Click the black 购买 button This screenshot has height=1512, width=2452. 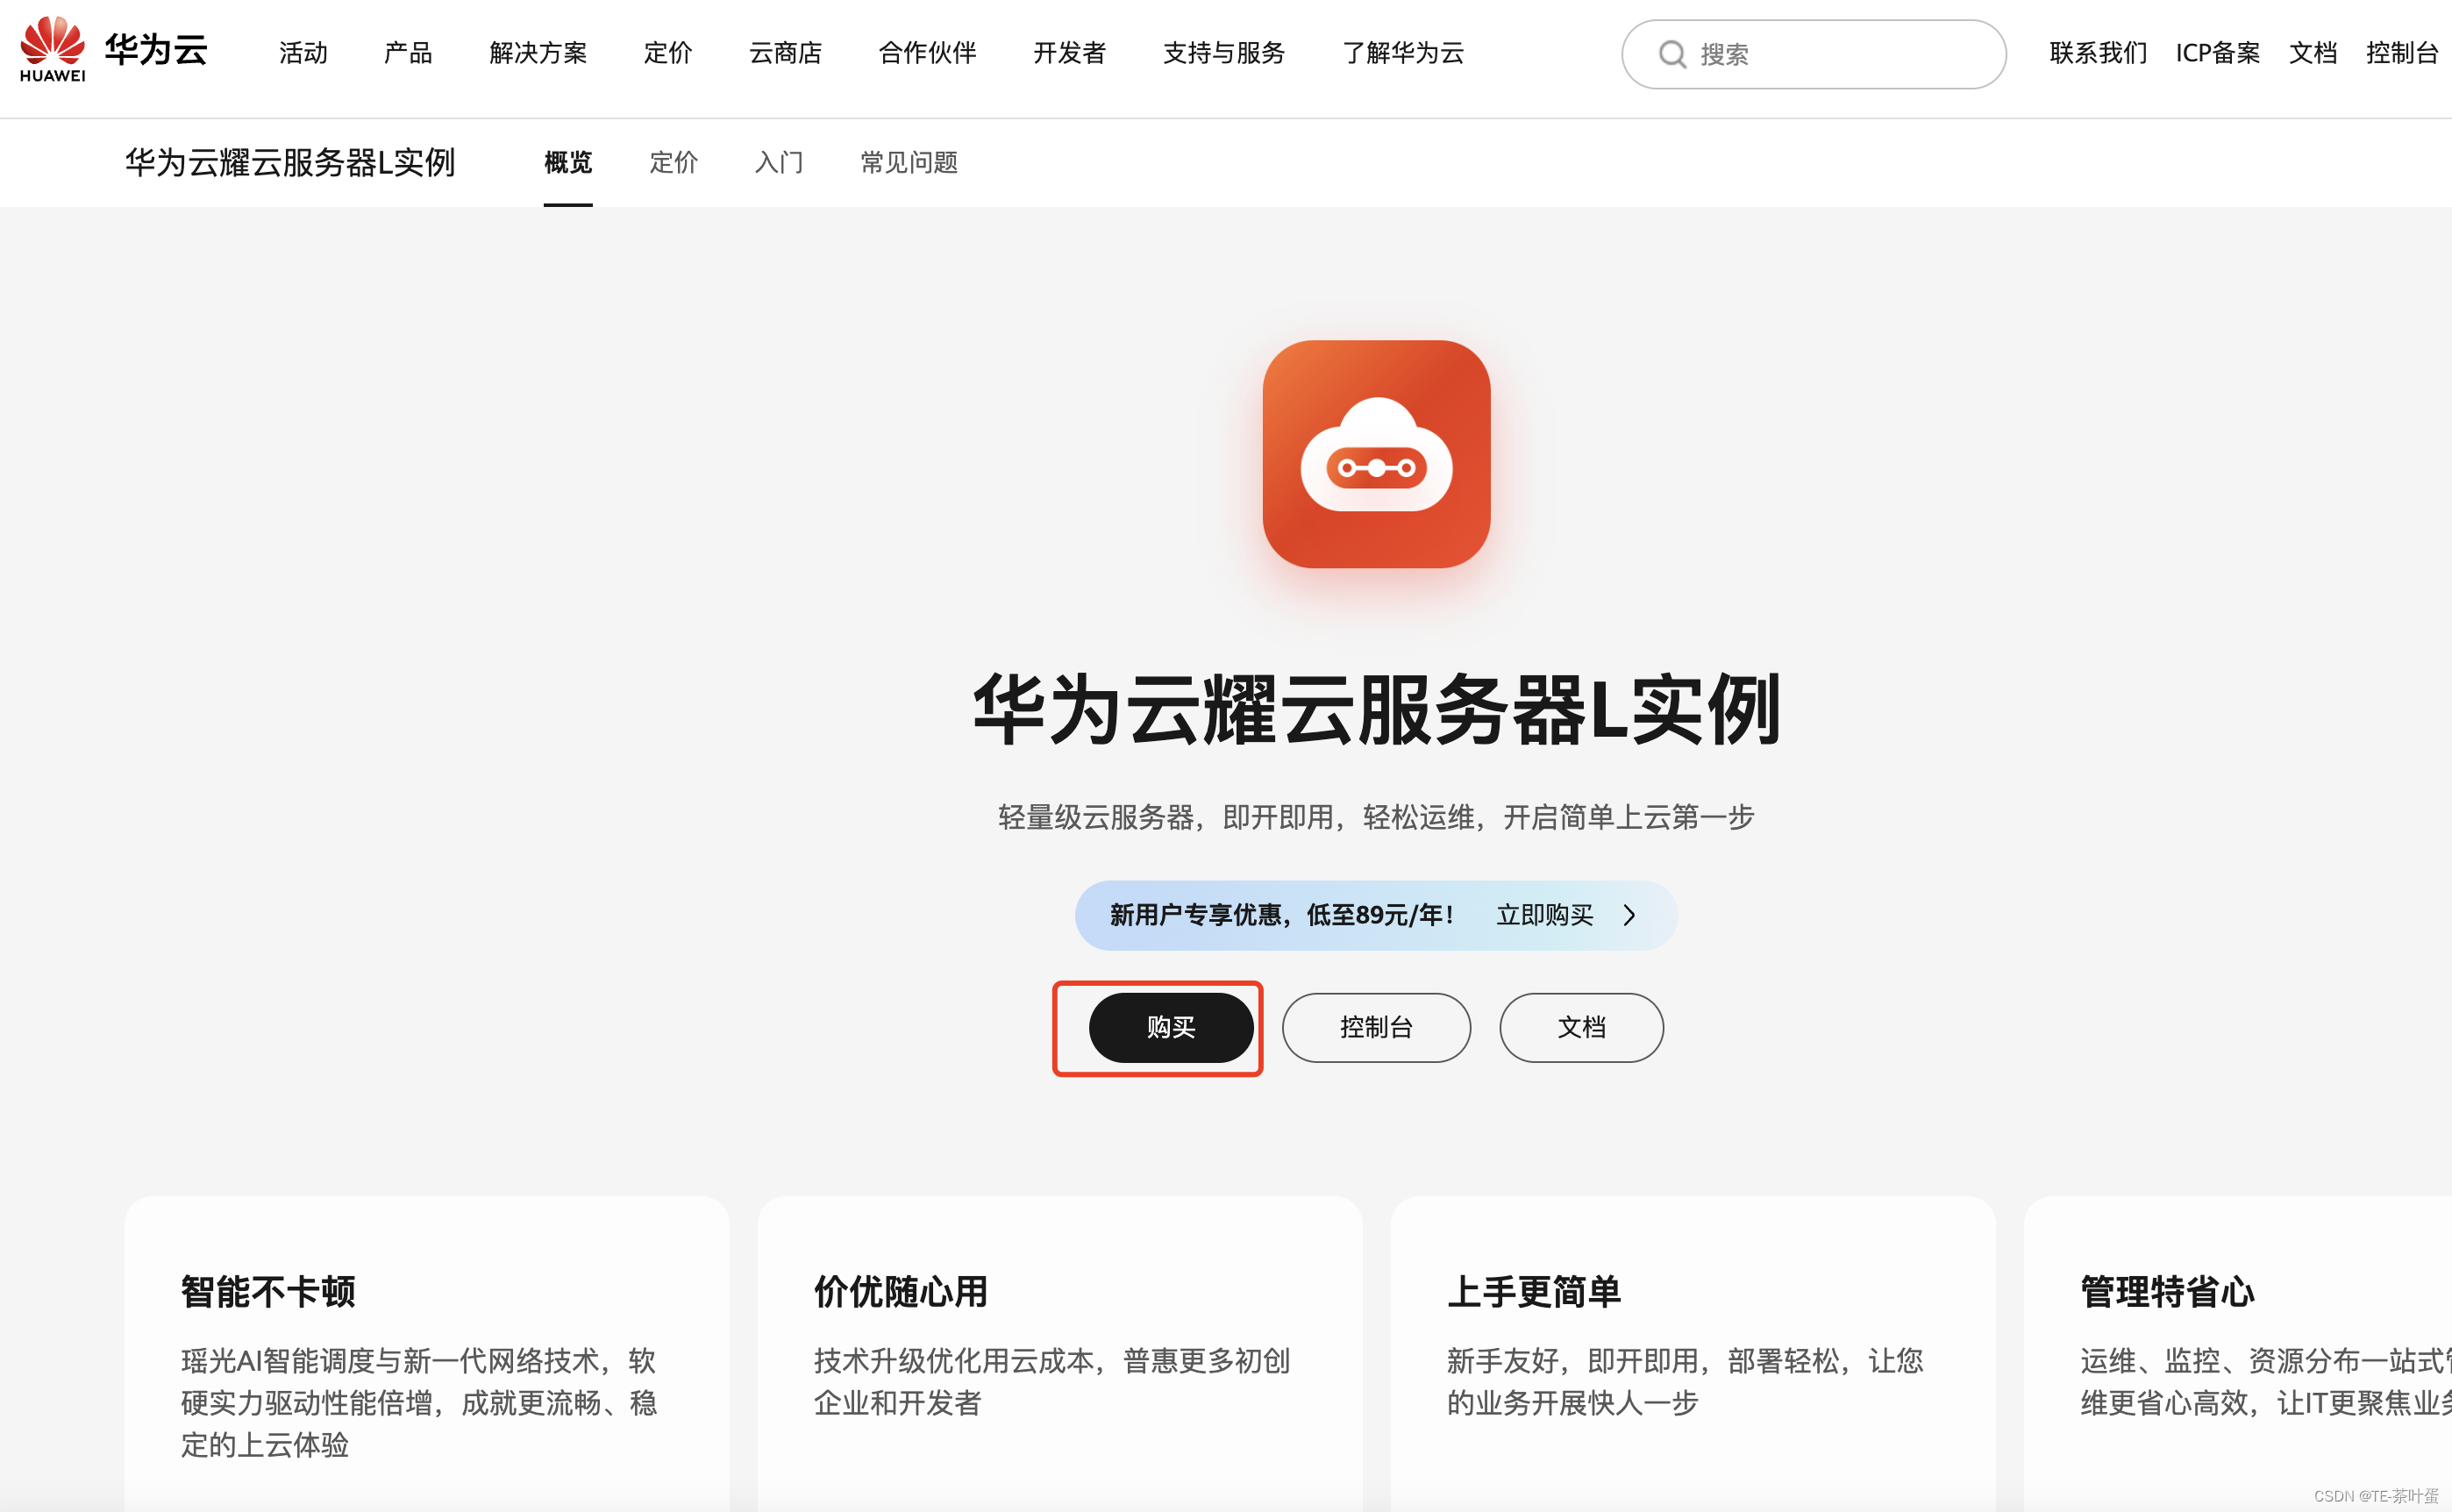pyautogui.click(x=1171, y=1027)
